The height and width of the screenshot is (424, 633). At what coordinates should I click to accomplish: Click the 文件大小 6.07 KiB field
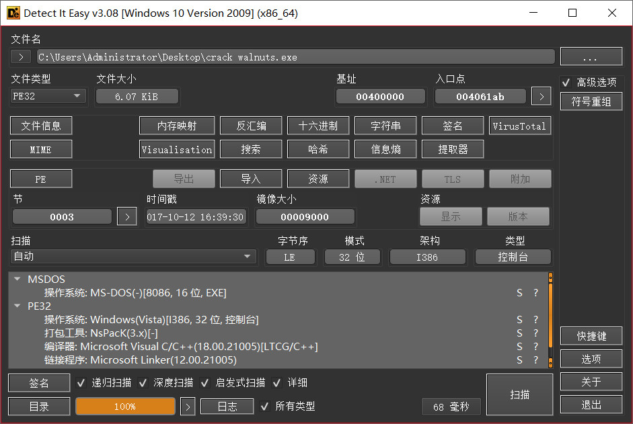137,96
